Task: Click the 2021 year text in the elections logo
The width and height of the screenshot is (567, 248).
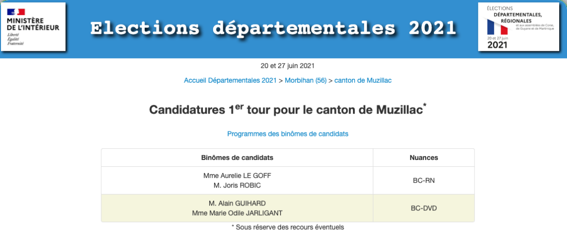Action: (497, 45)
